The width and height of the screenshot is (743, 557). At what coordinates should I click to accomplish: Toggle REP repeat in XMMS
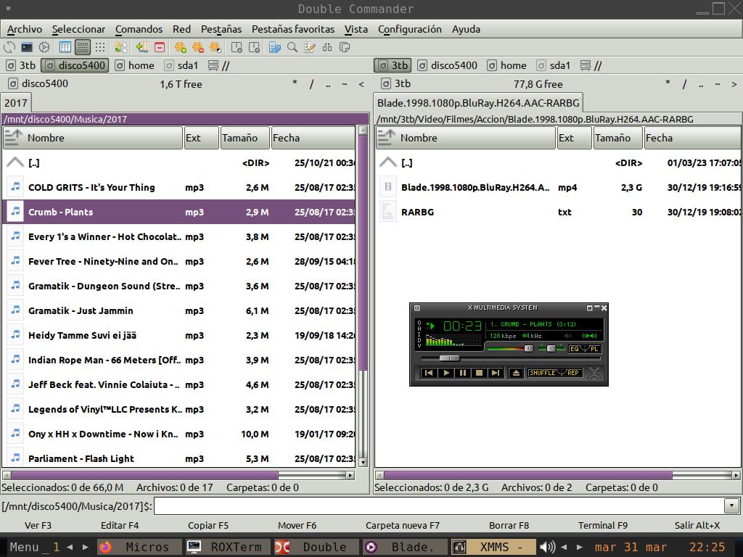pos(573,373)
